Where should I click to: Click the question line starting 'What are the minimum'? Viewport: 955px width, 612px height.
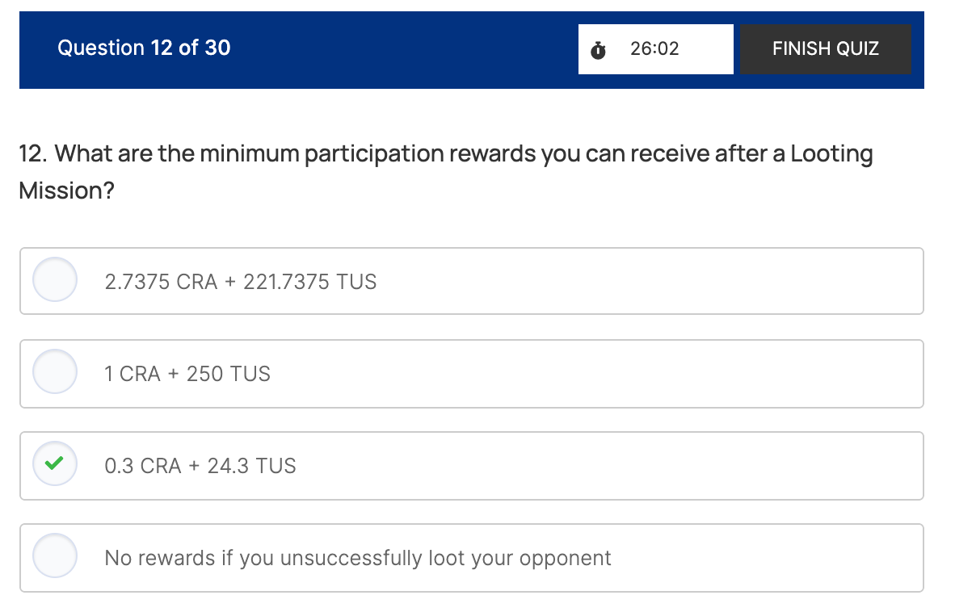tap(444, 153)
